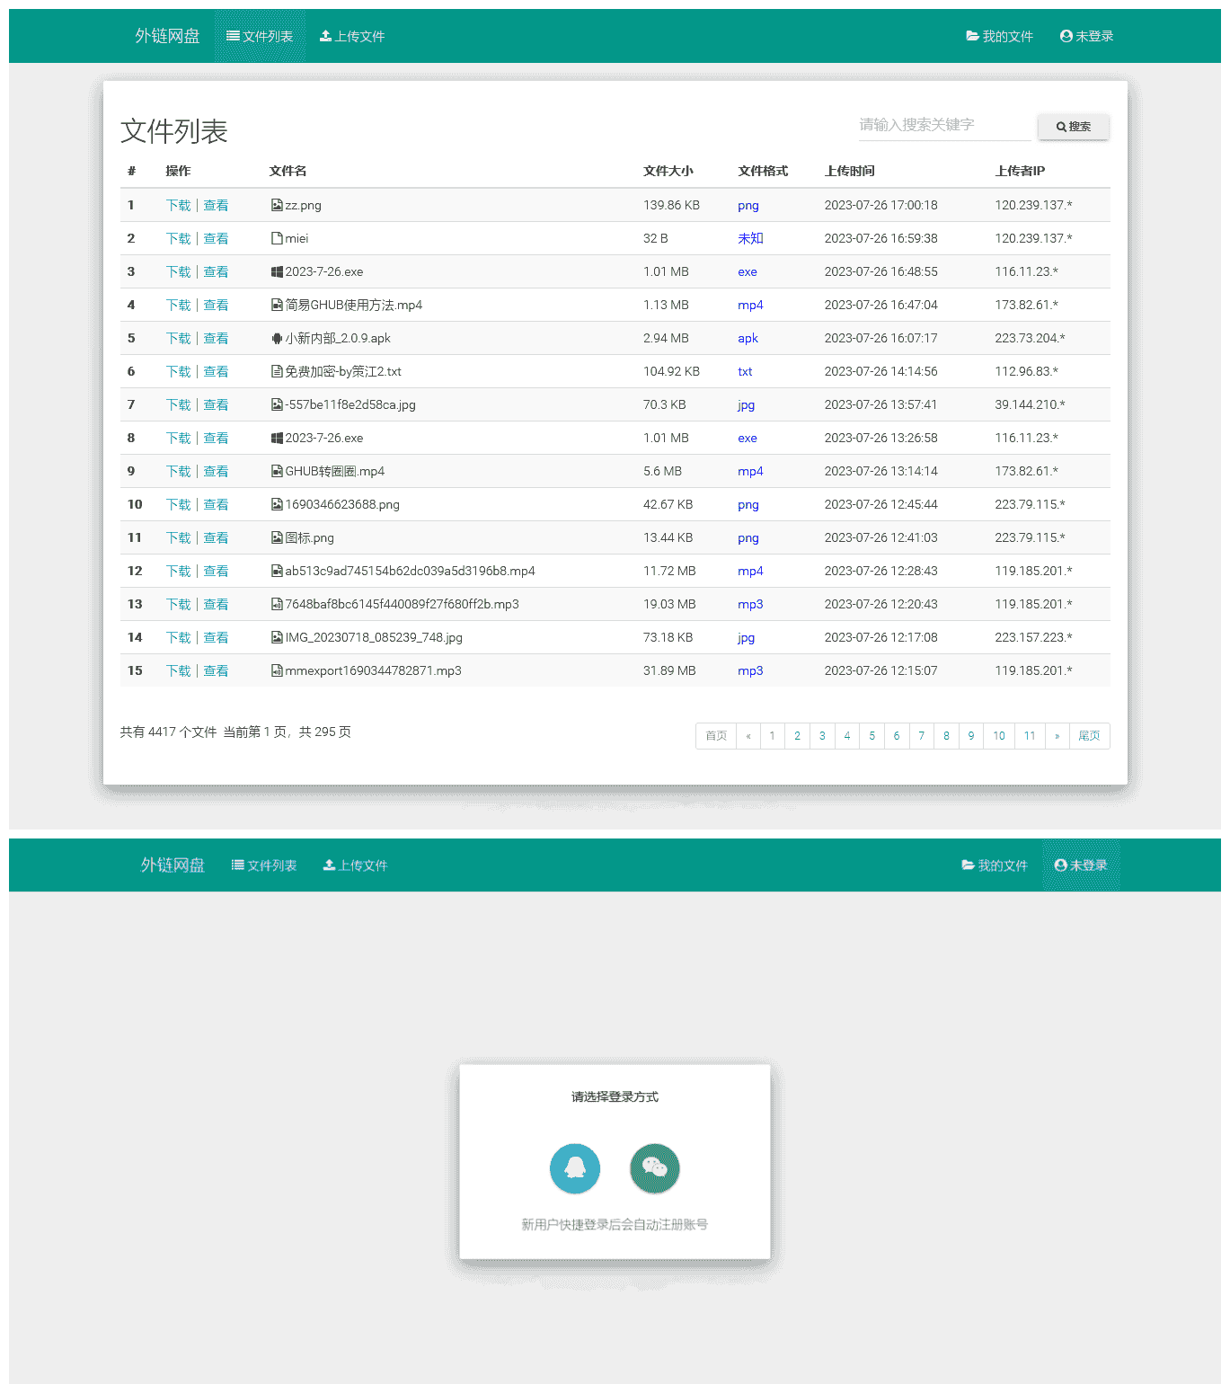Click the video icon beside 简易GHUB使用方法.mp4
This screenshot has height=1393, width=1230.
point(277,305)
